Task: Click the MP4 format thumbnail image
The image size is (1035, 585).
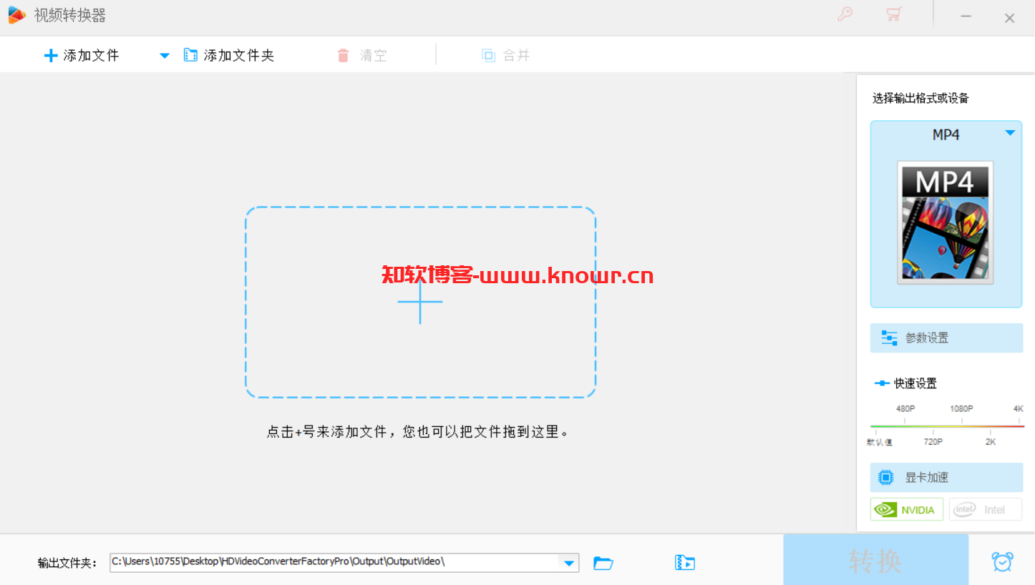Action: 946,222
